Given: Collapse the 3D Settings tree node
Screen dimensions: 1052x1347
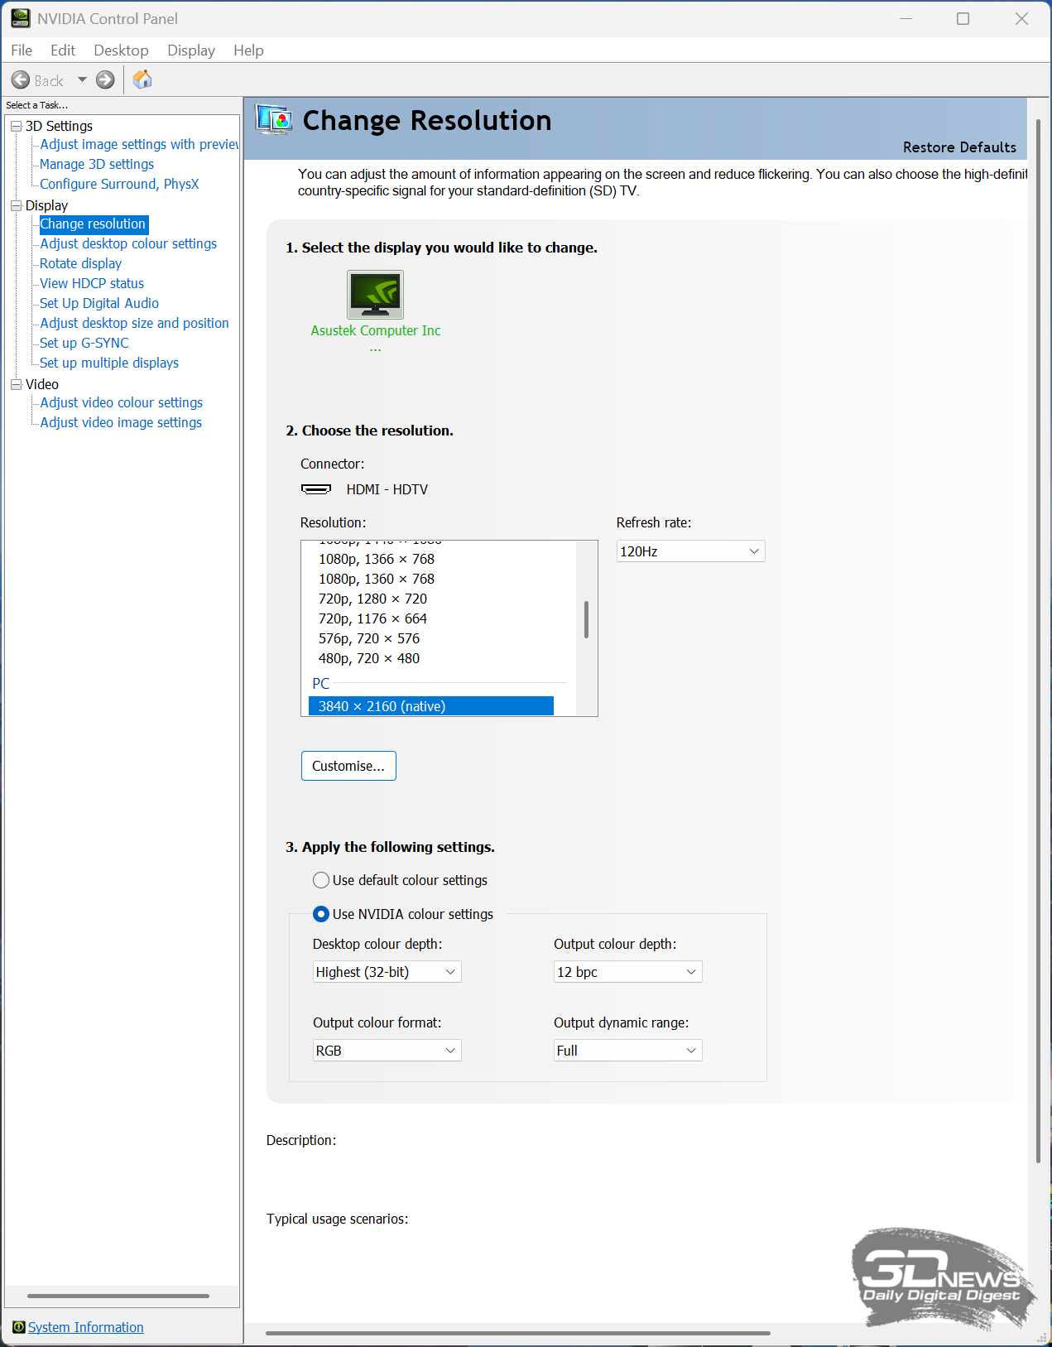Looking at the screenshot, I should (16, 126).
